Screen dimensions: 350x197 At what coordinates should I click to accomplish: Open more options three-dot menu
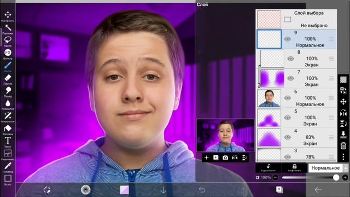343,157
